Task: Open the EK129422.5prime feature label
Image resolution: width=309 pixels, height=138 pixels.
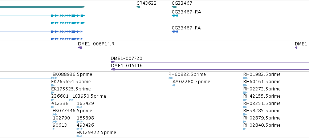Action: tap(96, 133)
